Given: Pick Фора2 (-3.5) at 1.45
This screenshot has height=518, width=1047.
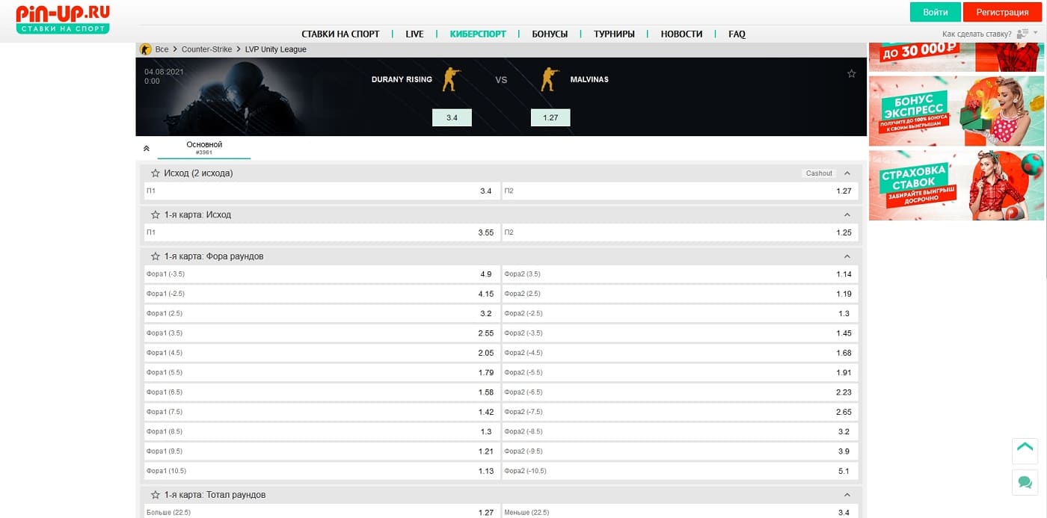Looking at the screenshot, I should [x=680, y=333].
